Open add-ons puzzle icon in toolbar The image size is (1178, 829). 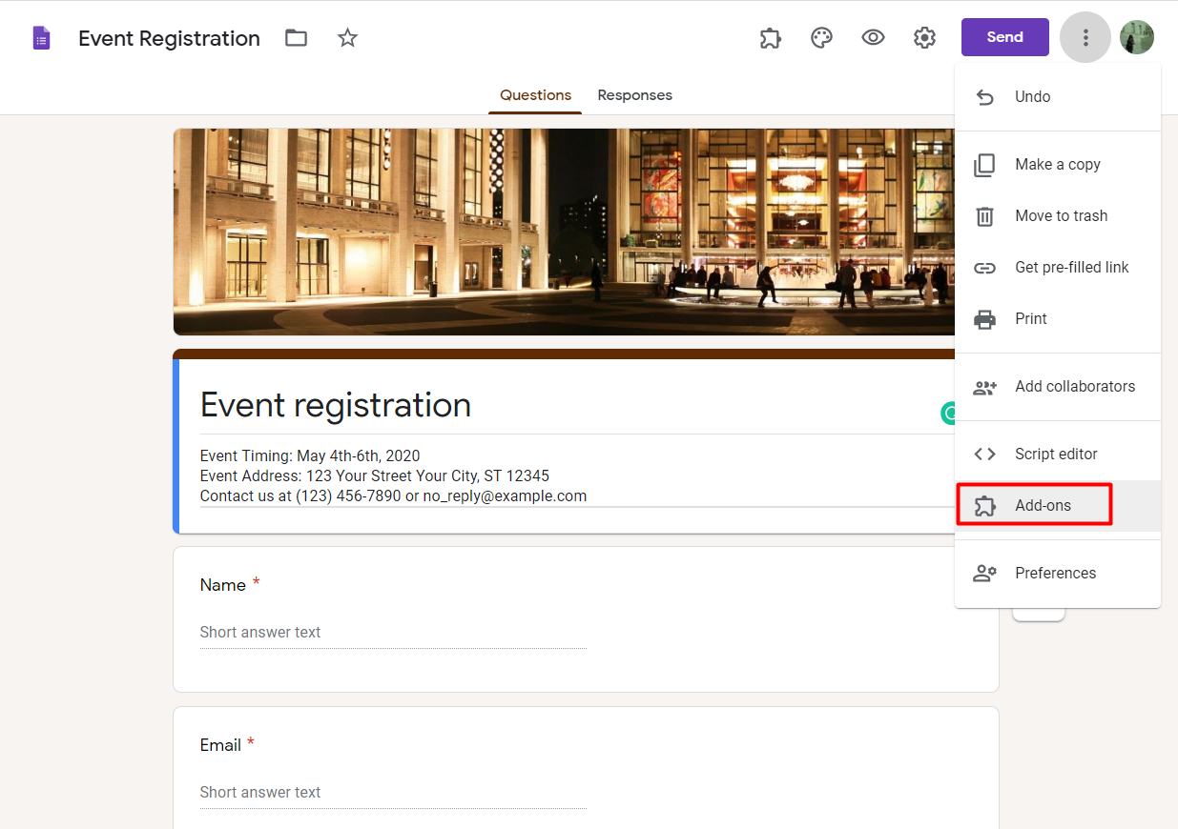tap(770, 38)
